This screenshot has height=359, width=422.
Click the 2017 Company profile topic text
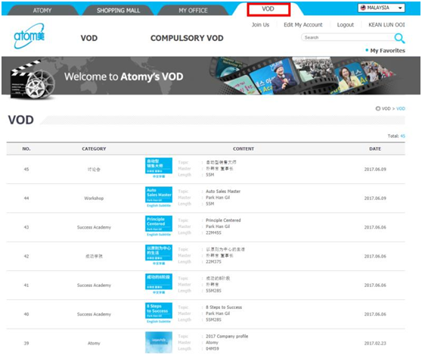227,336
